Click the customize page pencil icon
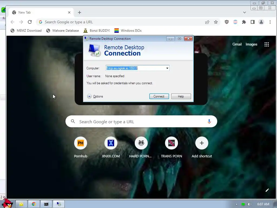 (267, 190)
